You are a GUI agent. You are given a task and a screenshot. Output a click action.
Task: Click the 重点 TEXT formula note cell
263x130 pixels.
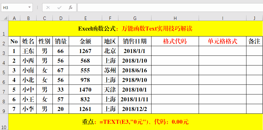135,122
